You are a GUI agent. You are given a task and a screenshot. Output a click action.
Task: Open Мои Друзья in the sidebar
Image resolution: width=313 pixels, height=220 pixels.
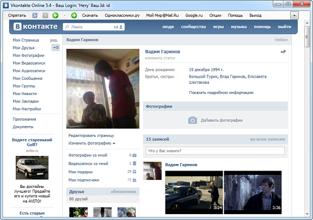coord(23,48)
